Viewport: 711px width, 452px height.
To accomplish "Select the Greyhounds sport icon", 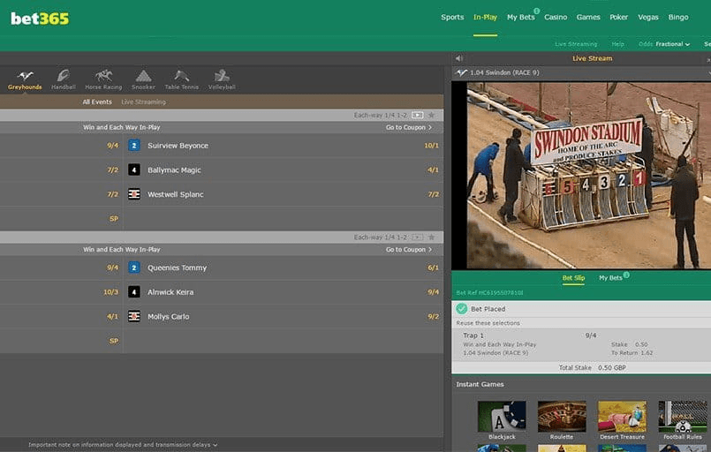I will (x=25, y=79).
